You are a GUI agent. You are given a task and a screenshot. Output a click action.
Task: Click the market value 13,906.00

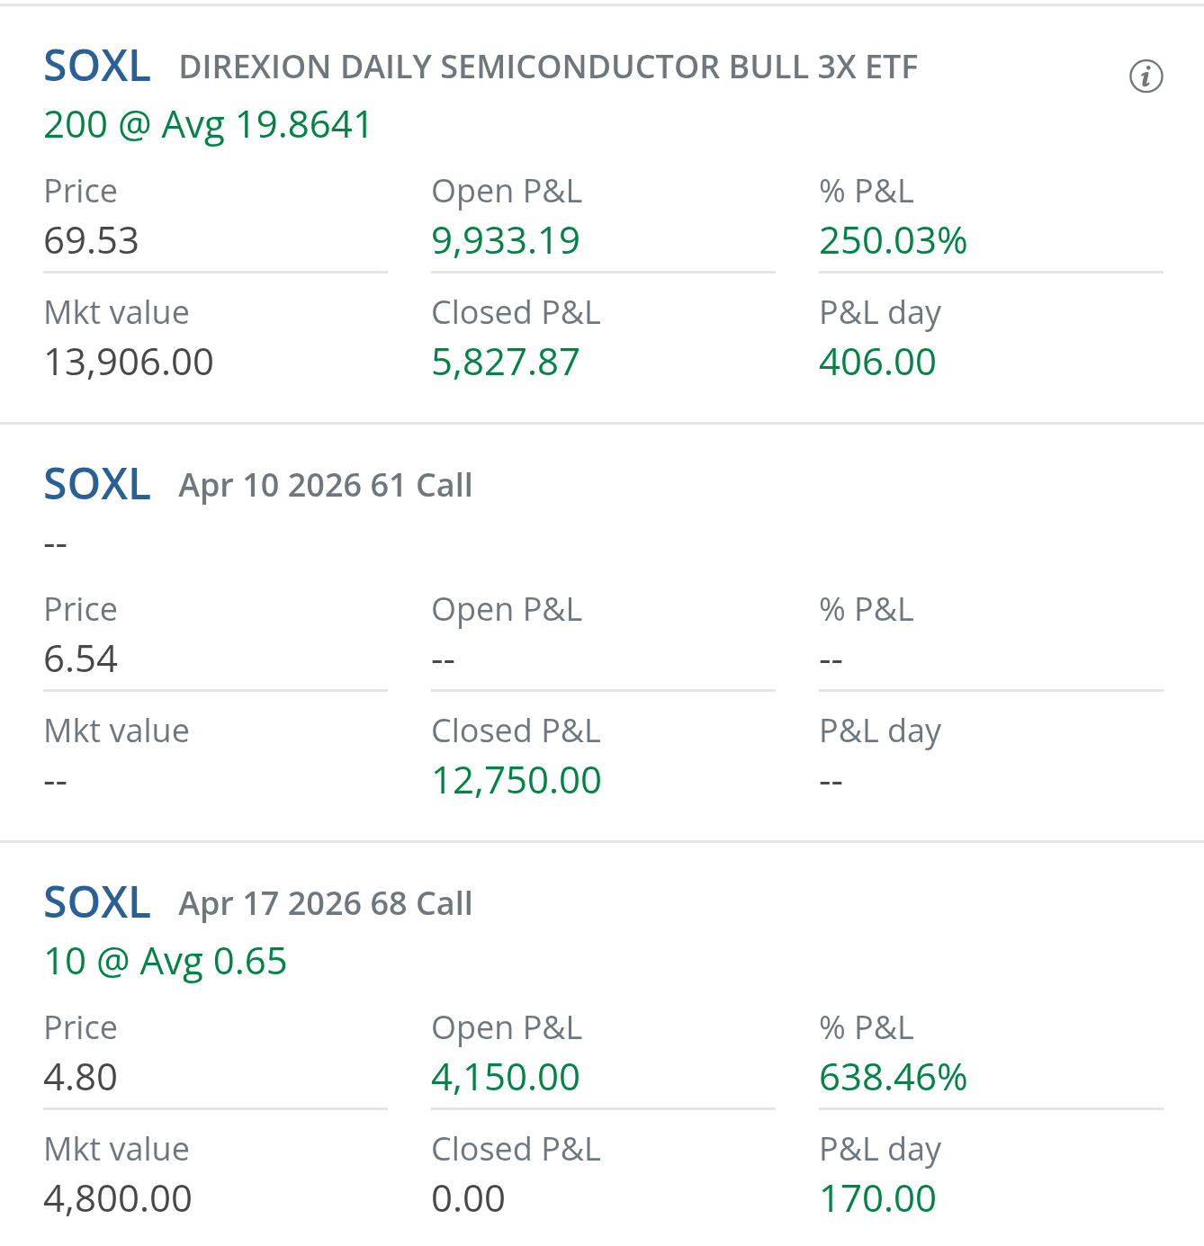click(129, 363)
